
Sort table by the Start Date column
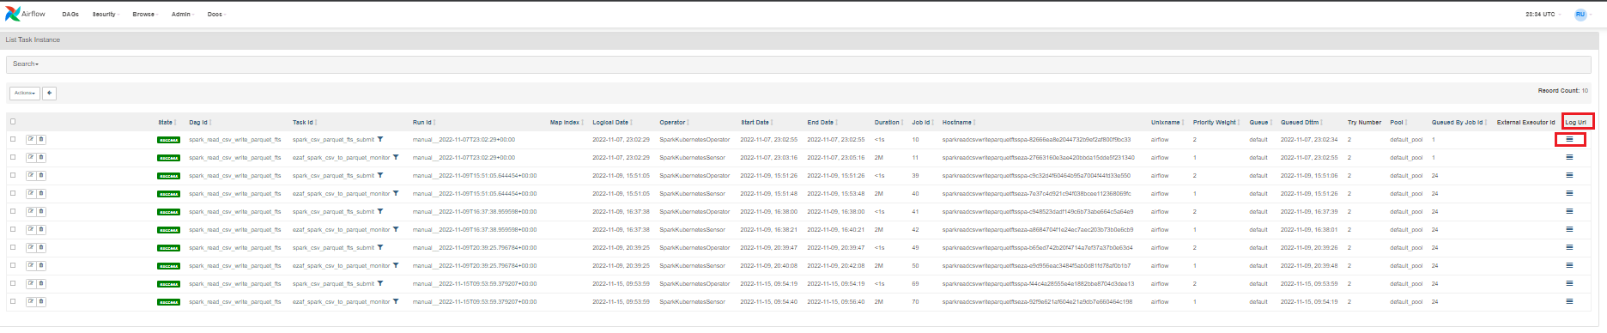tap(758, 122)
